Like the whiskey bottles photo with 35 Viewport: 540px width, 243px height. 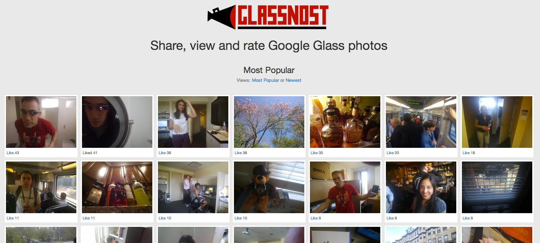pyautogui.click(x=314, y=153)
